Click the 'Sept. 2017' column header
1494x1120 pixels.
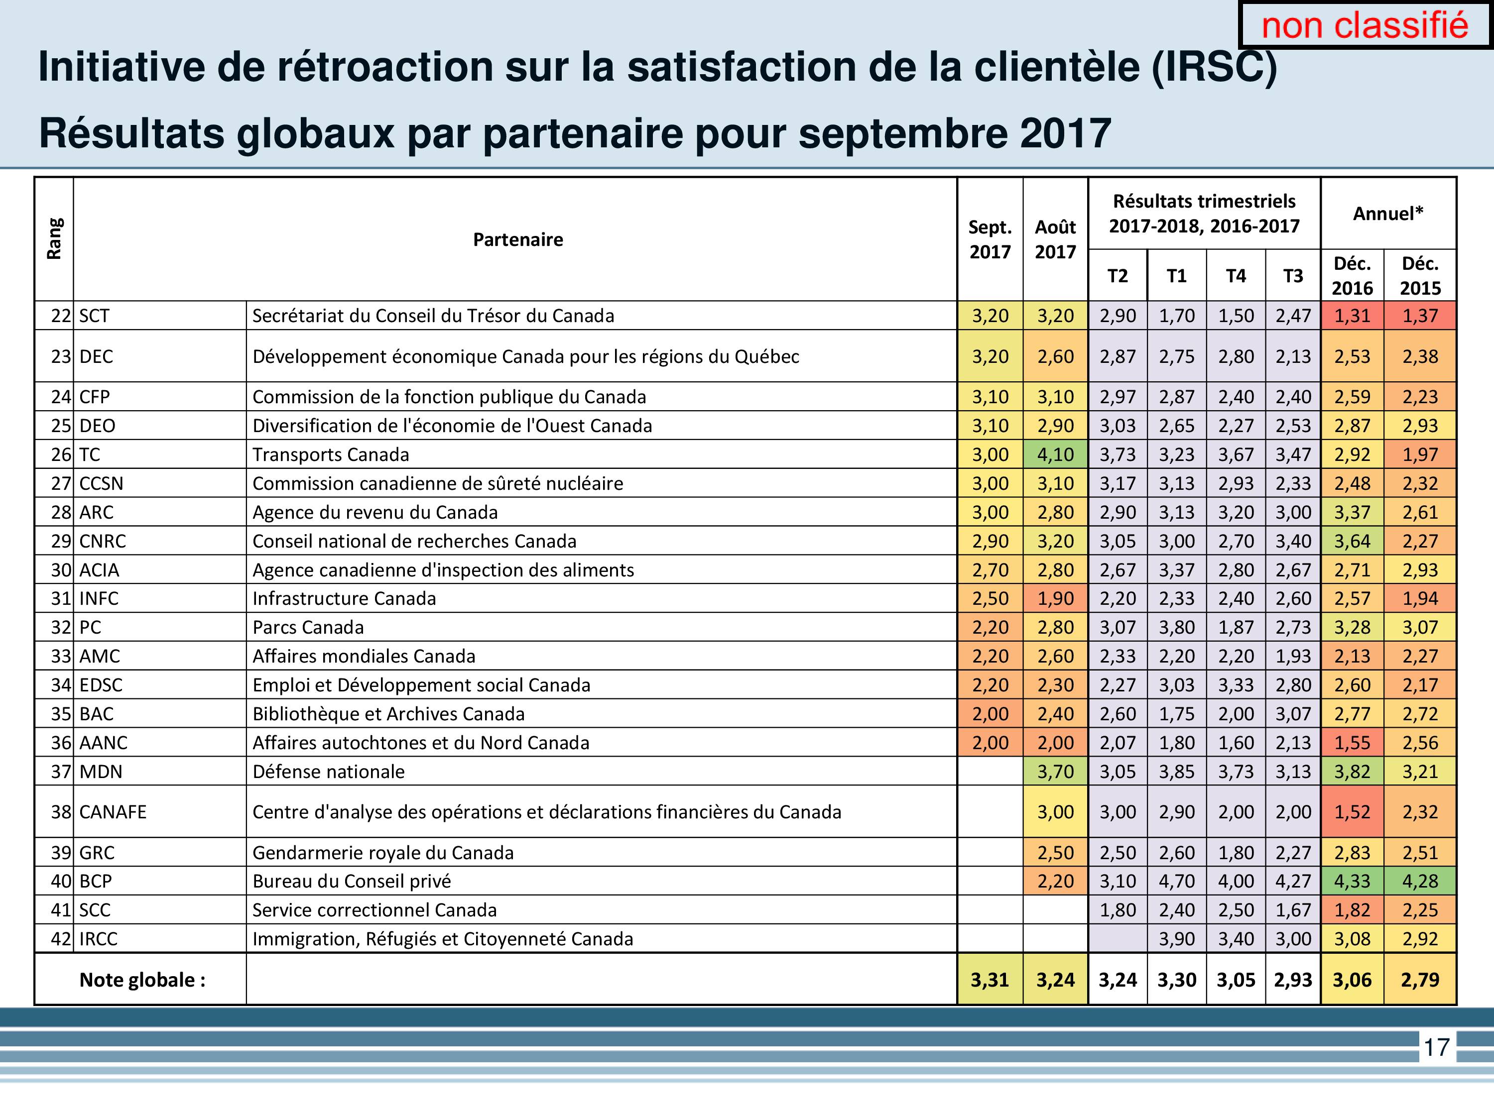pyautogui.click(x=990, y=239)
